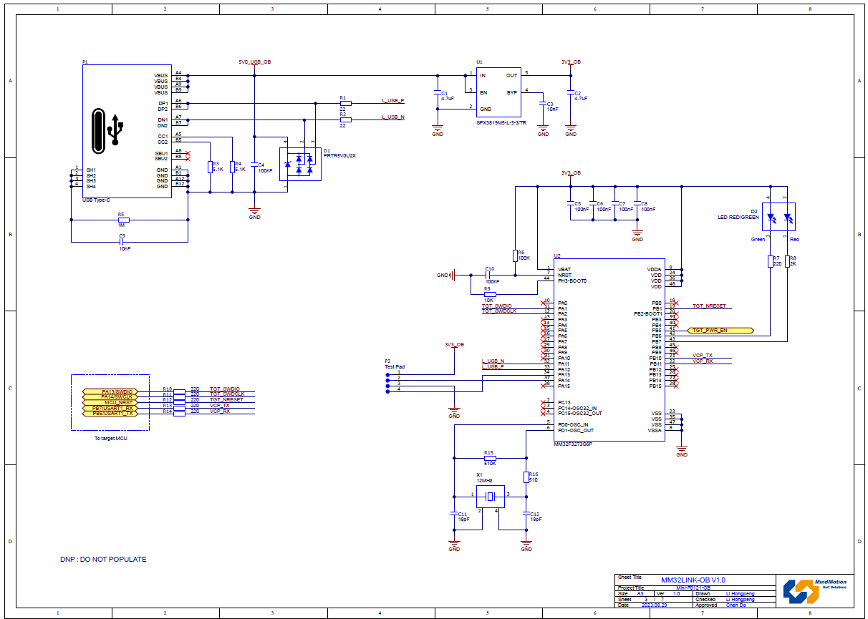Click the R6 100K pull-up resistor
The width and height of the screenshot is (868, 619).
tap(516, 255)
